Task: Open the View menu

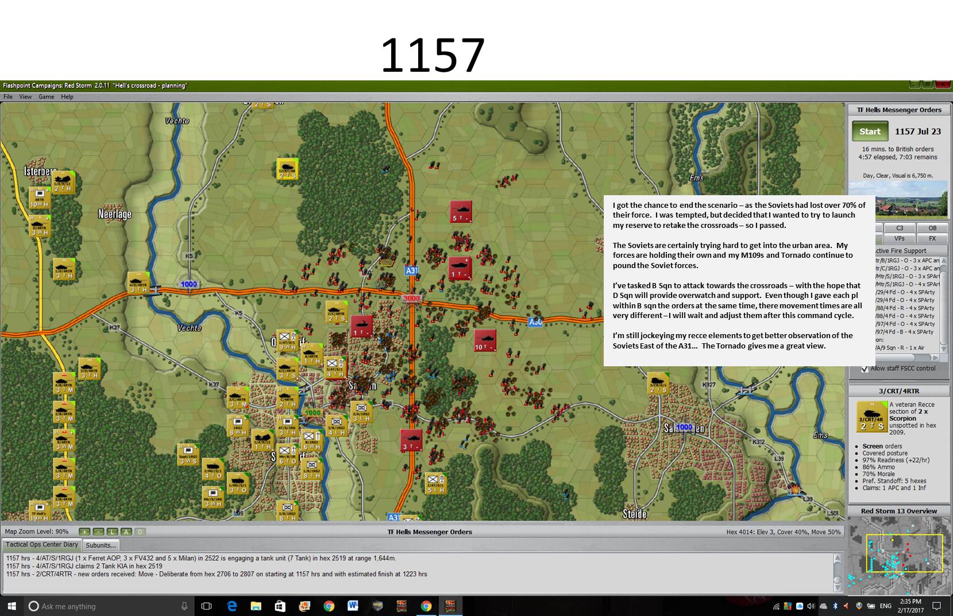Action: (x=25, y=96)
